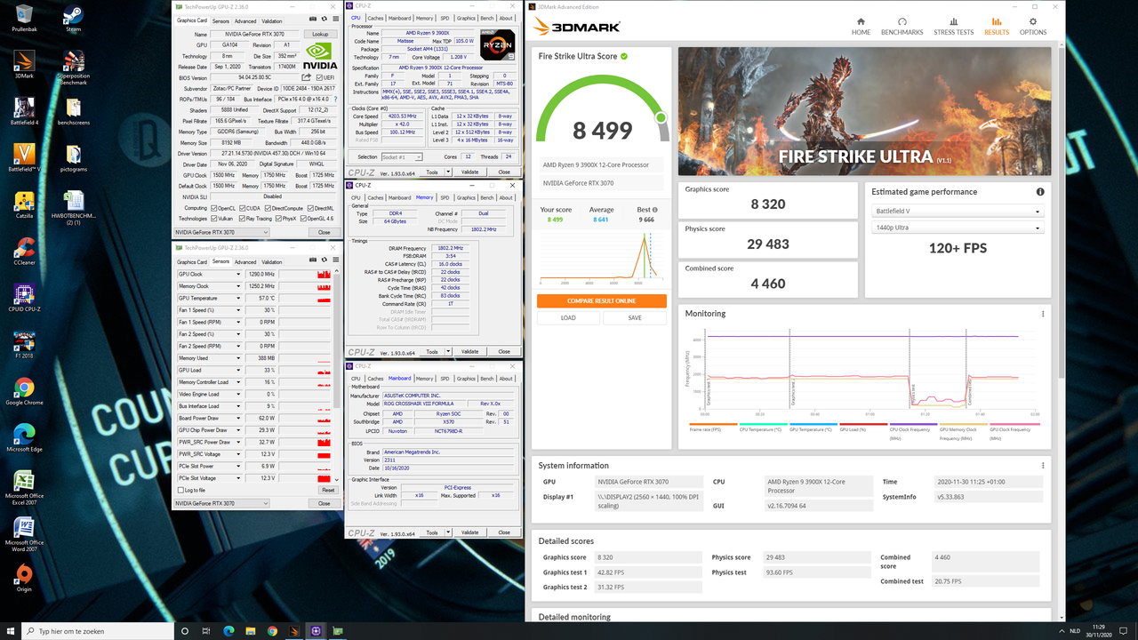Viewport: 1138px width, 640px height.
Task: Toggle DirectCompute checkbox in GPU-Z
Action: coord(268,208)
